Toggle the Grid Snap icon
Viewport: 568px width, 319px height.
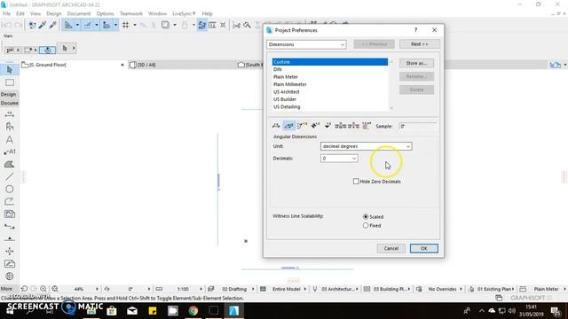pos(126,25)
